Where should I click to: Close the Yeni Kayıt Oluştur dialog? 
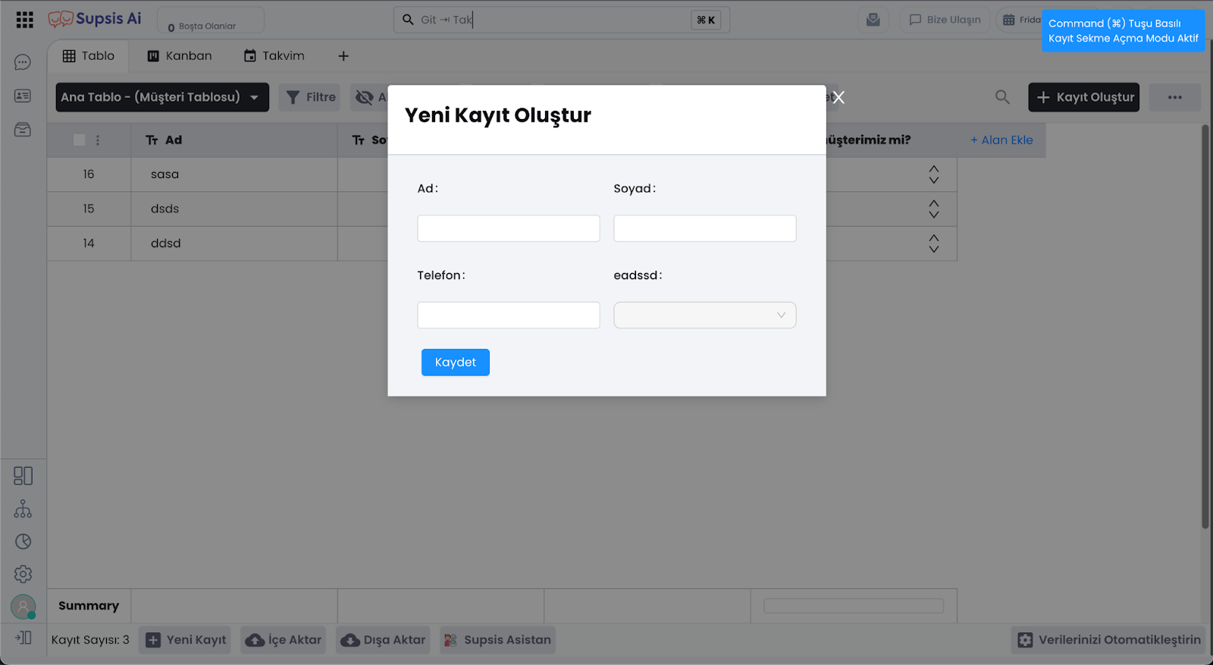point(838,97)
